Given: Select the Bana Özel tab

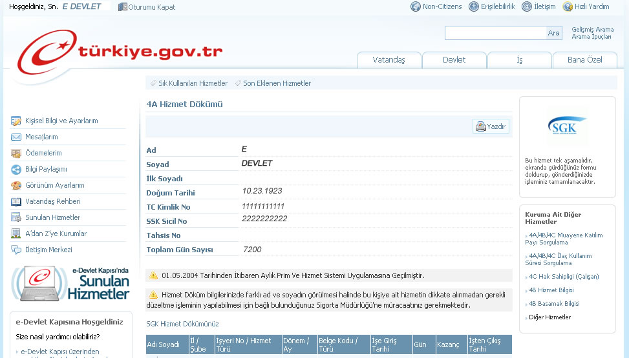Looking at the screenshot, I should [584, 60].
